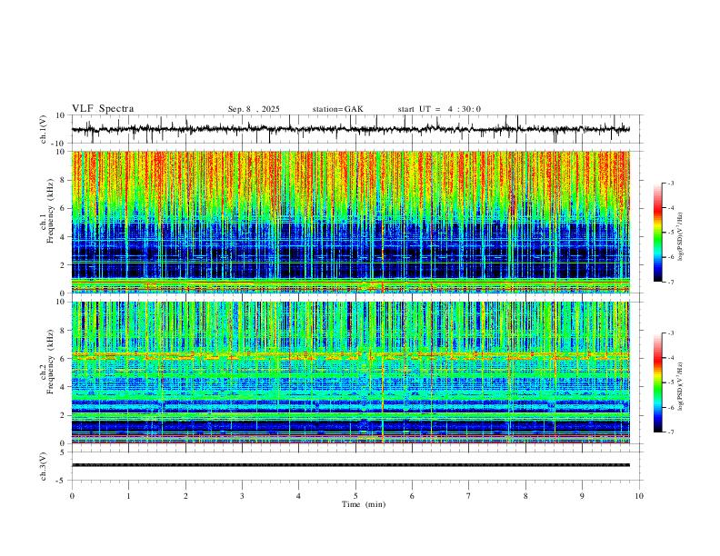Click the ch.3 flat signal trace
This screenshot has width=720, height=556.
[x=351, y=465]
